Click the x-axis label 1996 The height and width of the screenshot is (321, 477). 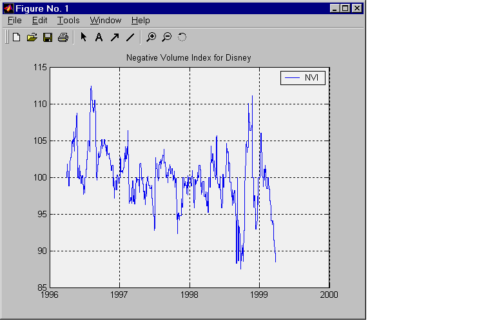[50, 295]
